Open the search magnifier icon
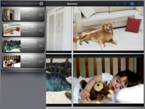Viewport: 145px width, 109px height. (118, 4)
